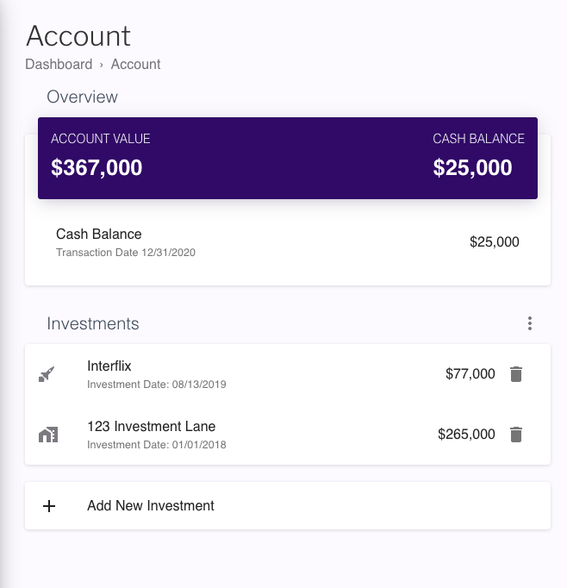Click the Interflix rocket icon
Viewport: 567px width, 588px height.
pyautogui.click(x=47, y=374)
